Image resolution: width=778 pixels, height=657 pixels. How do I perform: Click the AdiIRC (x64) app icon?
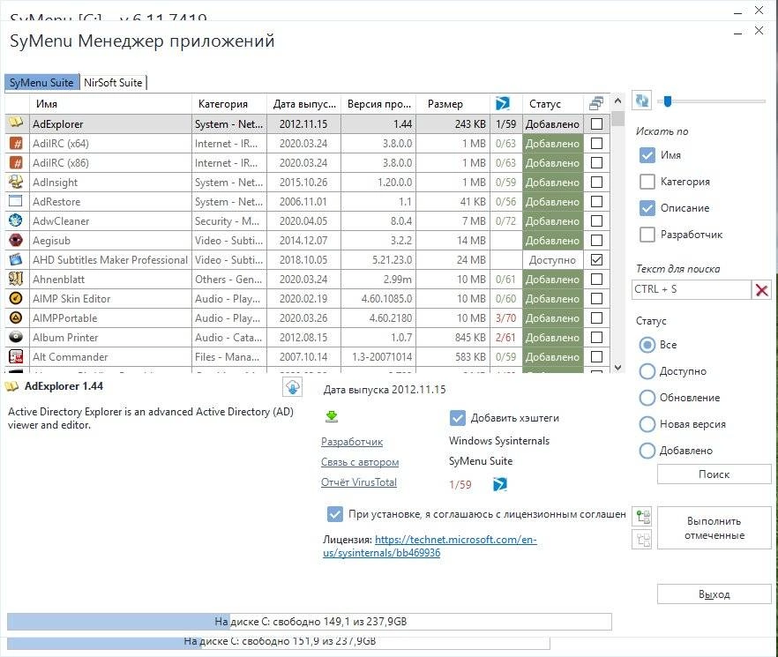(x=16, y=144)
